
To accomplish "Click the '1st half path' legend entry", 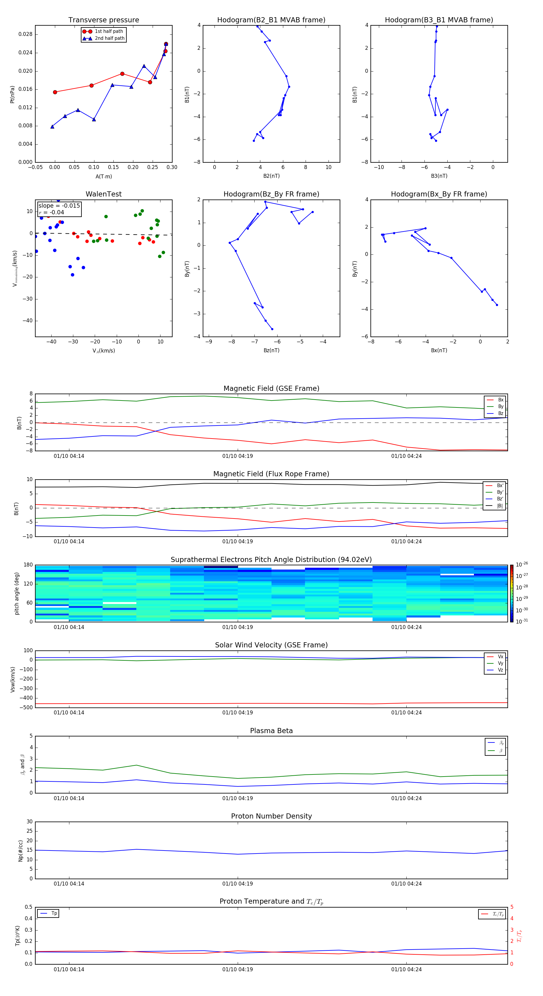I will (x=103, y=31).
